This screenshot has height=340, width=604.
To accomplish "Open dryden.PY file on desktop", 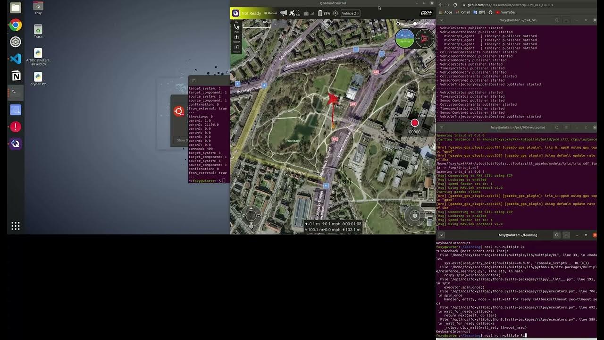I will (x=38, y=78).
